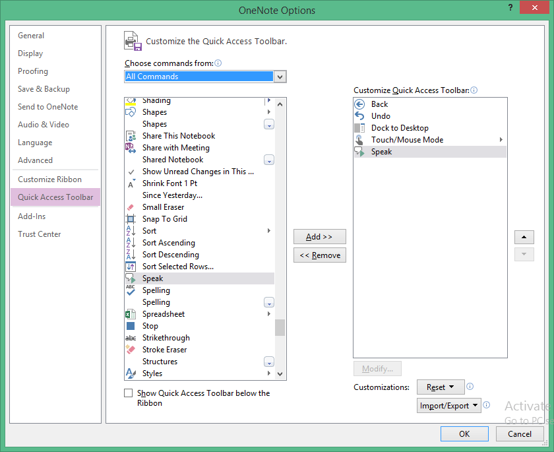Select the Undo icon in toolbar list

[x=359, y=116]
